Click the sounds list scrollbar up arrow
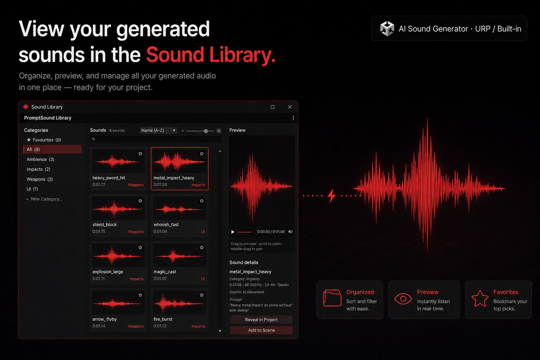This screenshot has height=360, width=540. (220, 151)
